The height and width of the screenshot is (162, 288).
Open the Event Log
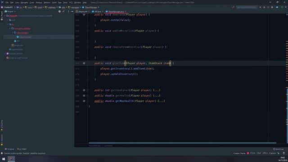point(278,149)
